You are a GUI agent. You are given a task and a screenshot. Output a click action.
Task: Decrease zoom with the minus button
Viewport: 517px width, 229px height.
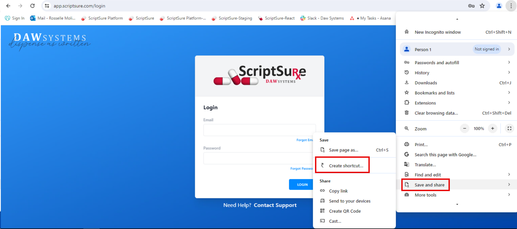[464, 128]
